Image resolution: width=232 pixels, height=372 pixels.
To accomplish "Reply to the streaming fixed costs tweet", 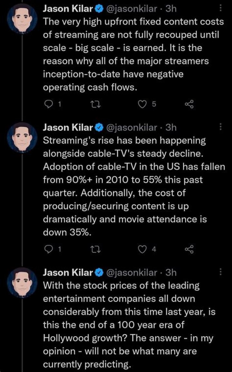I will tap(48, 104).
